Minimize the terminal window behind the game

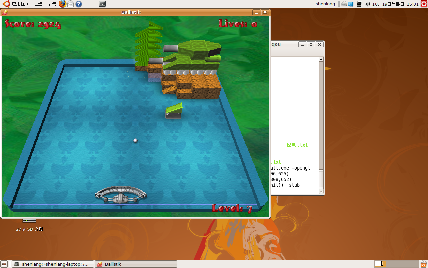pyautogui.click(x=302, y=44)
